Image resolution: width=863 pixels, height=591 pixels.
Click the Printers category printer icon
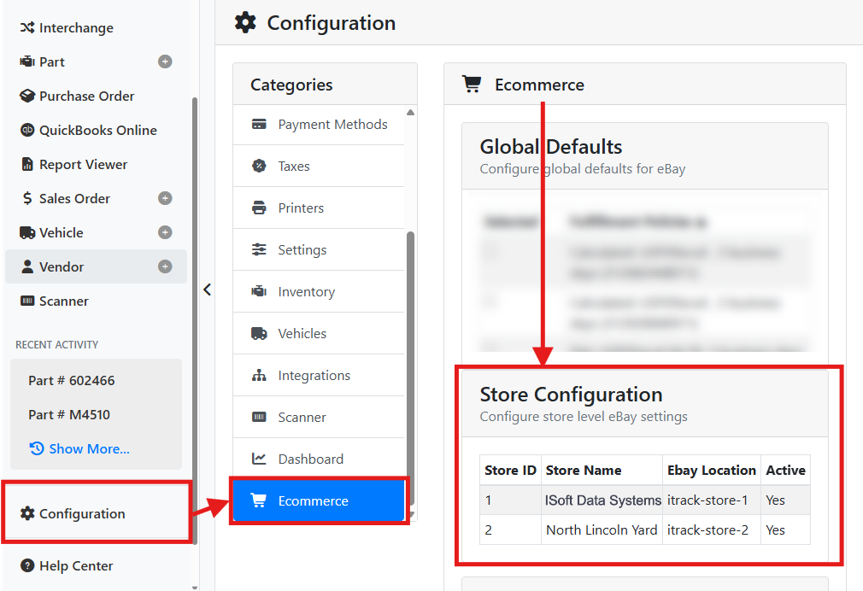tap(259, 208)
